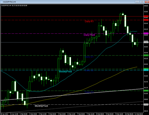149x115 pixels.
Task: Click the cyan 81.85 weekly pivot price tag
Action: (146, 70)
